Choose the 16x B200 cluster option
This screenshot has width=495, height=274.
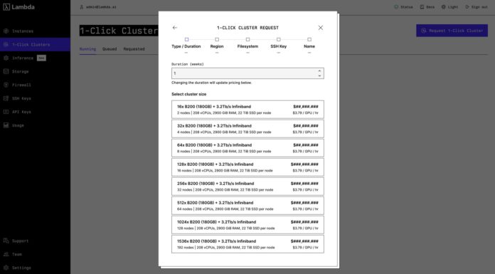coord(247,110)
